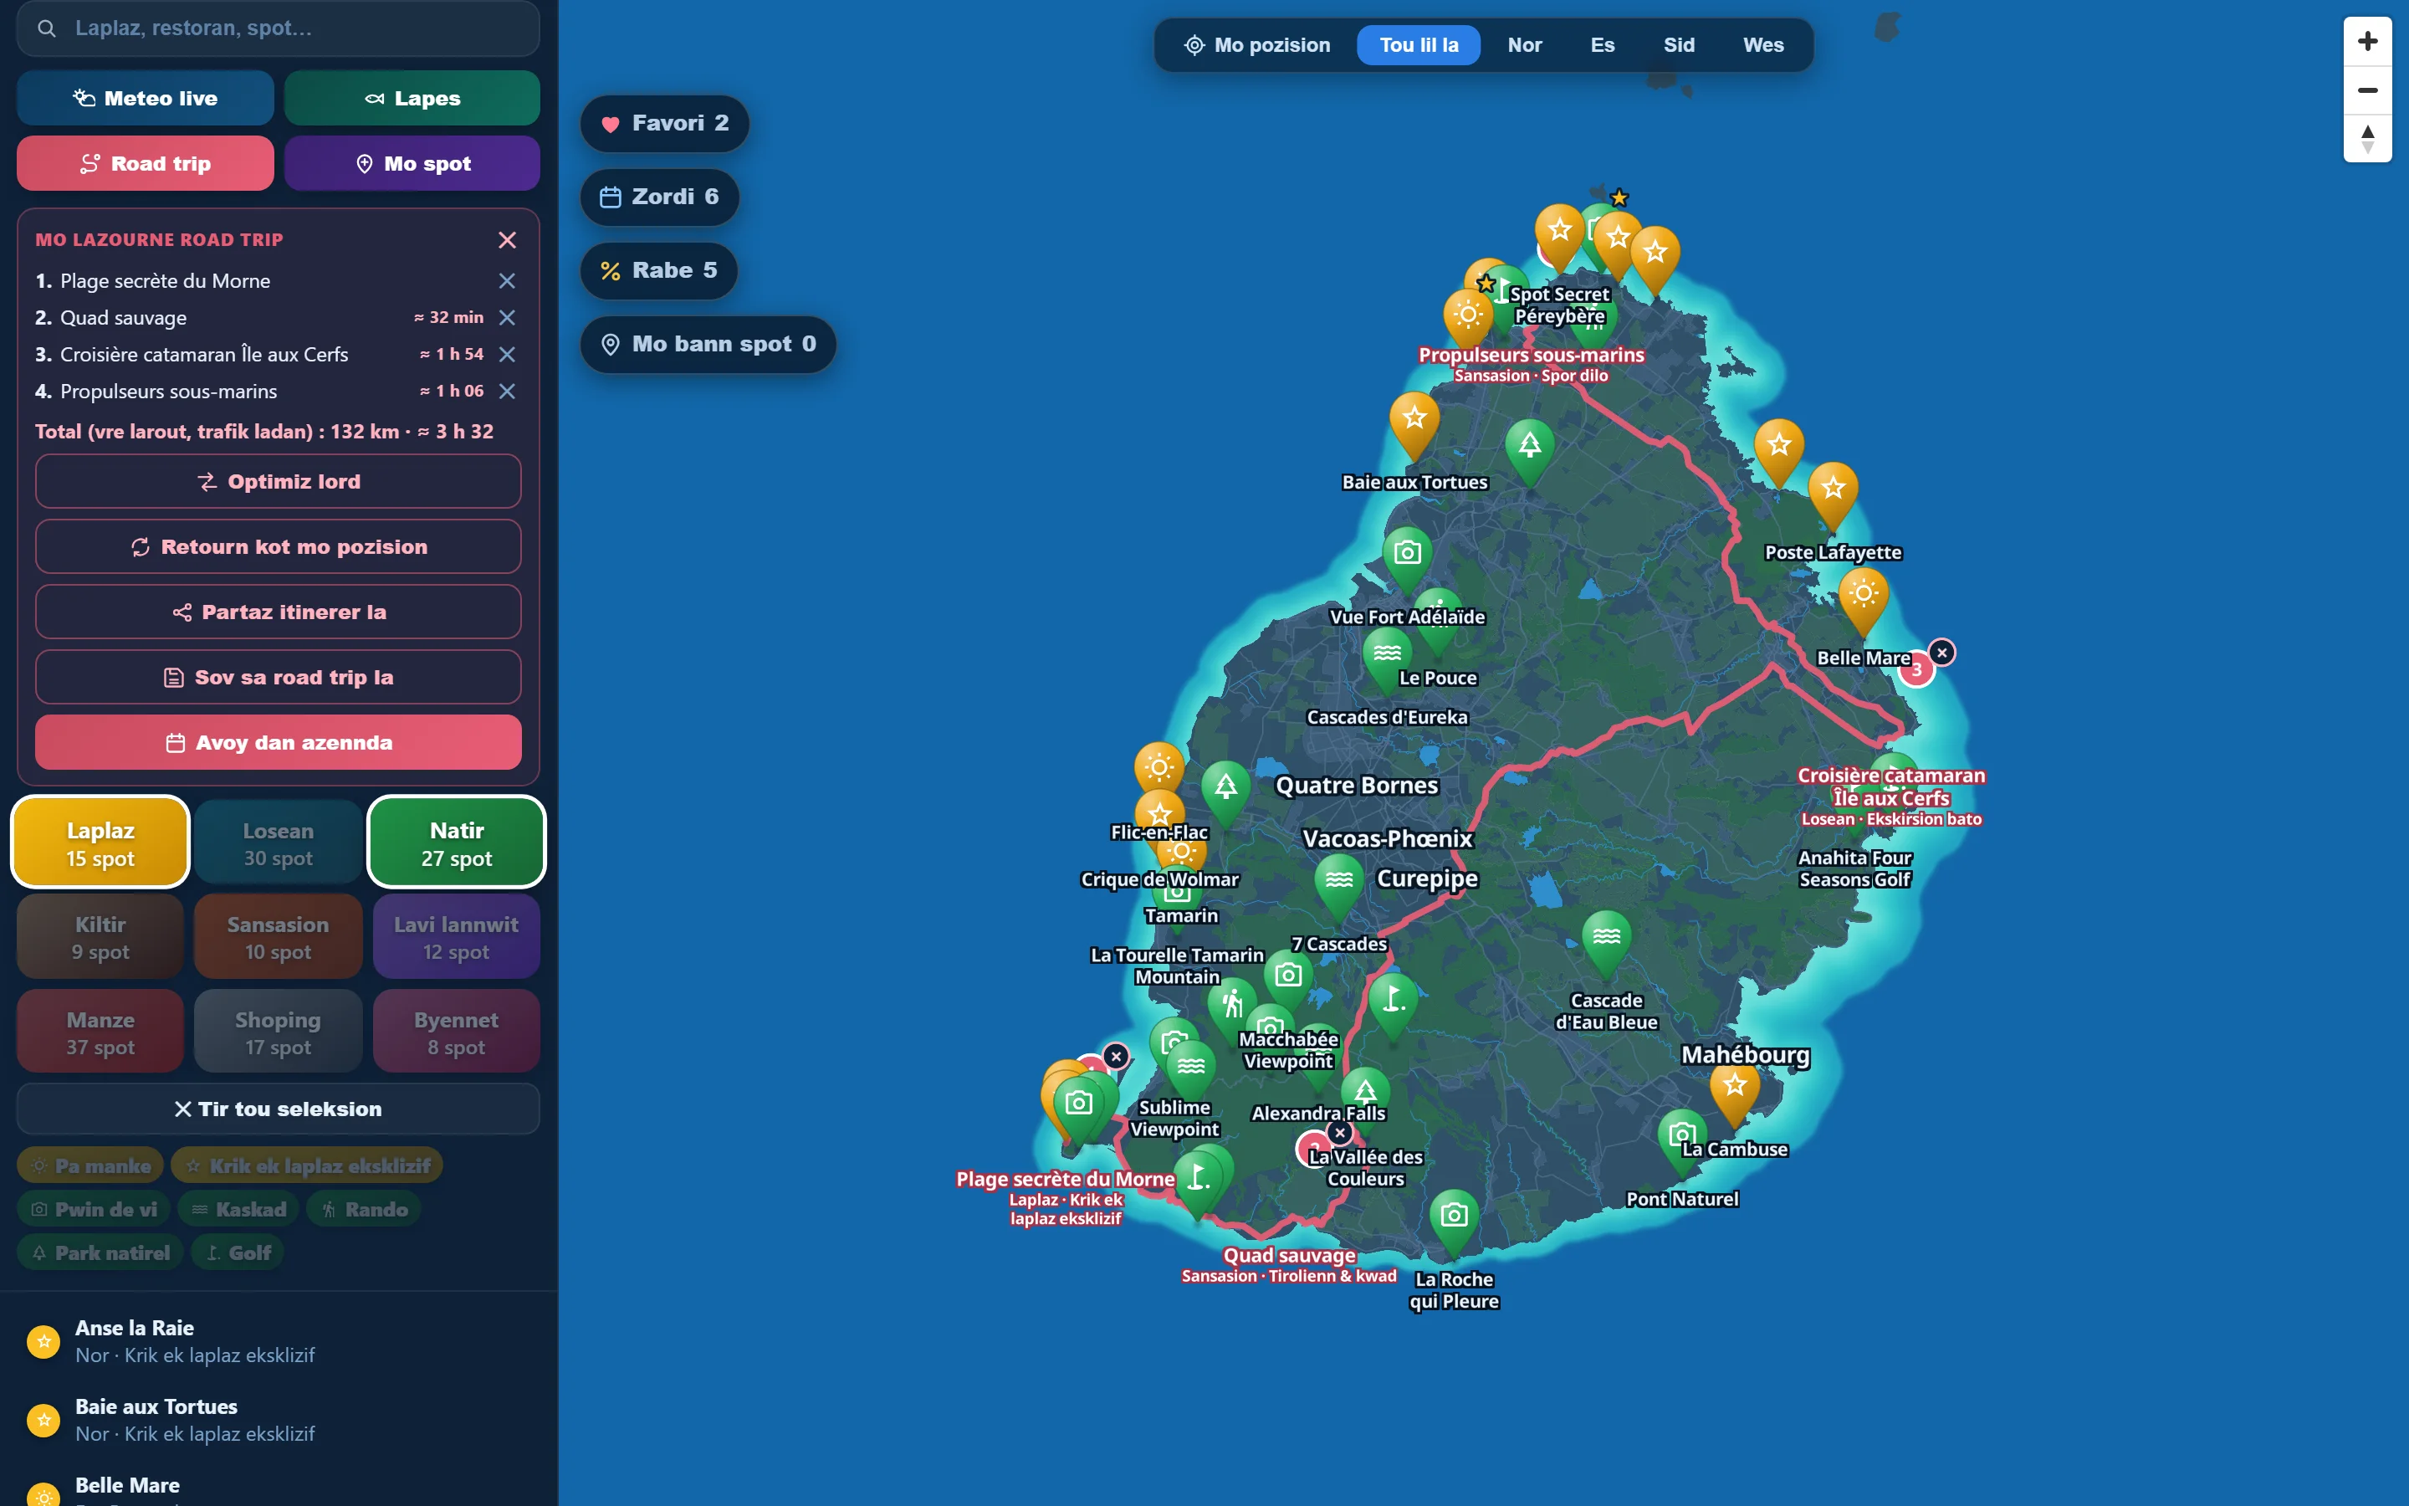Viewport: 2409px width, 1506px height.
Task: Switch to the Nor region tab
Action: tap(1524, 45)
